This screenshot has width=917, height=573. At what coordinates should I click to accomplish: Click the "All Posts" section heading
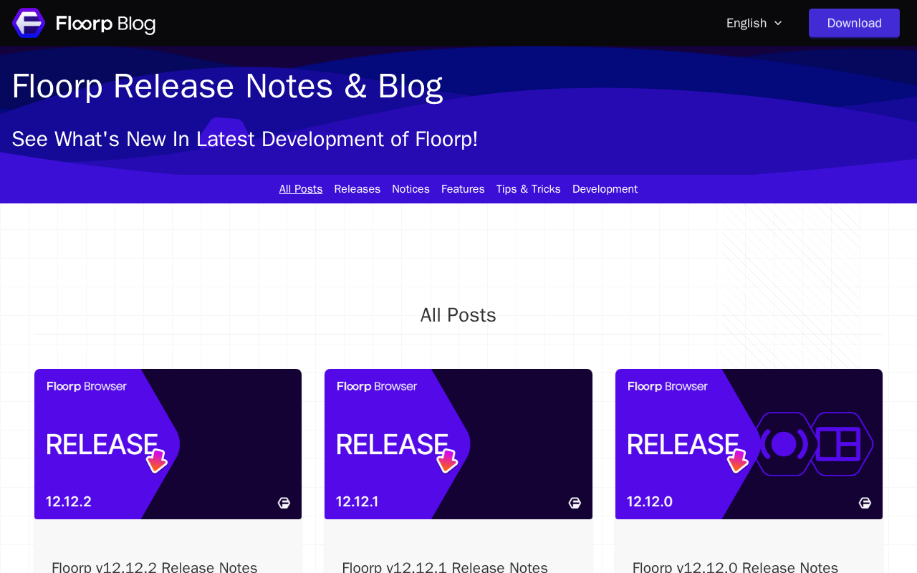(458, 315)
